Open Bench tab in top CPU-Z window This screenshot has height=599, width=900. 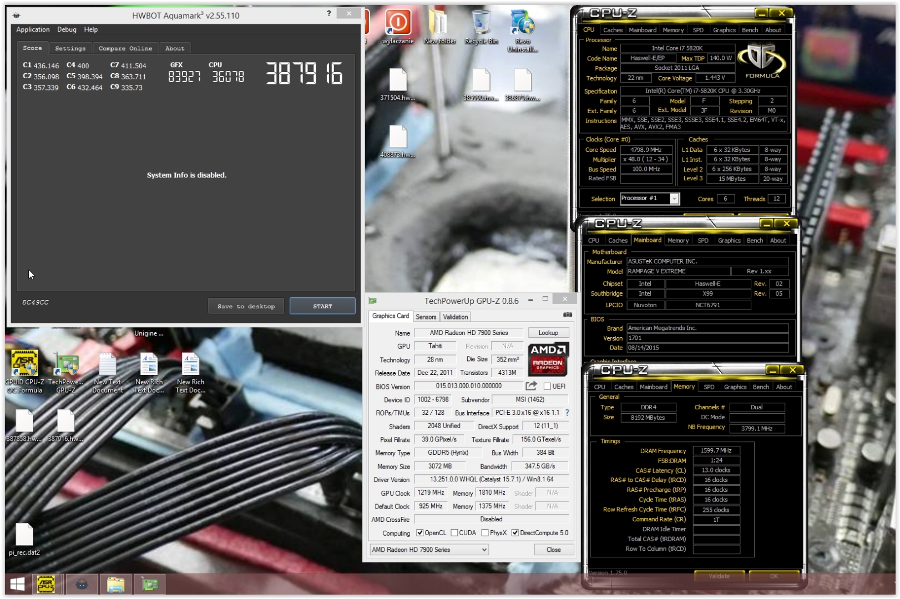point(750,30)
